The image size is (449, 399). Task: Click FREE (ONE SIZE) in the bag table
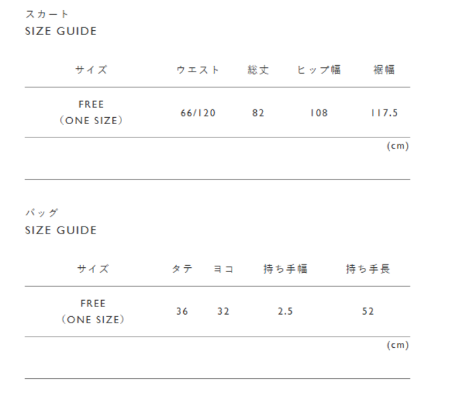(93, 311)
